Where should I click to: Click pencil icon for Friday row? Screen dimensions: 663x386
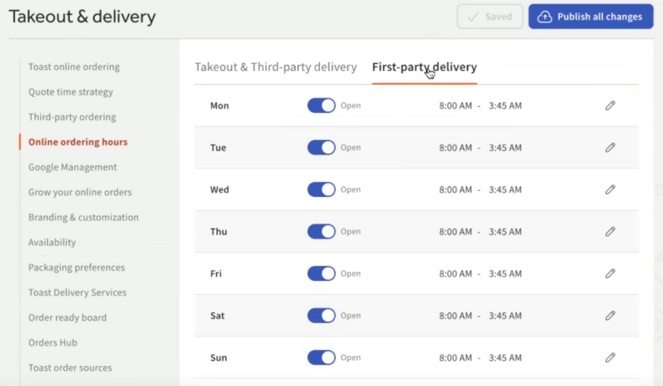(610, 273)
